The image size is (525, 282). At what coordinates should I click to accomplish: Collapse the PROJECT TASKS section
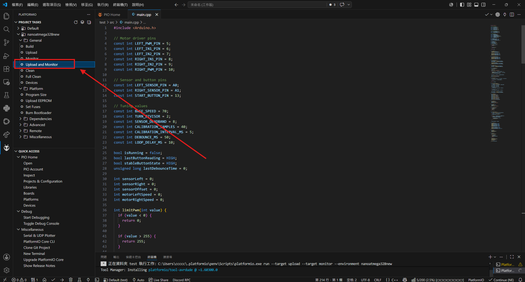tap(16, 22)
